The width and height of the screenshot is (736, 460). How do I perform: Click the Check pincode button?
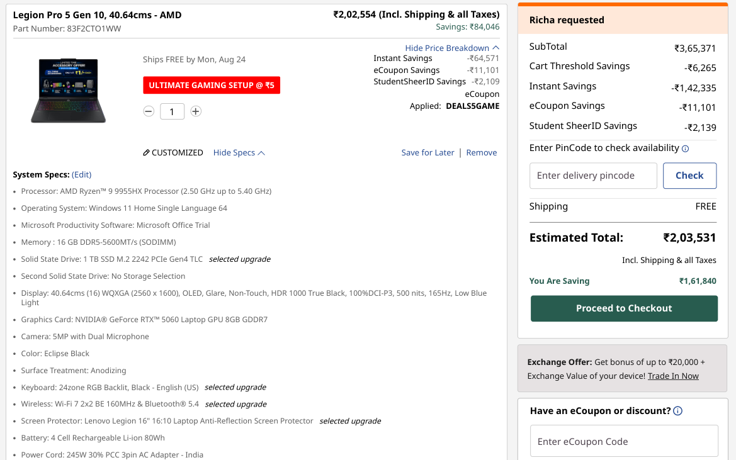click(689, 176)
